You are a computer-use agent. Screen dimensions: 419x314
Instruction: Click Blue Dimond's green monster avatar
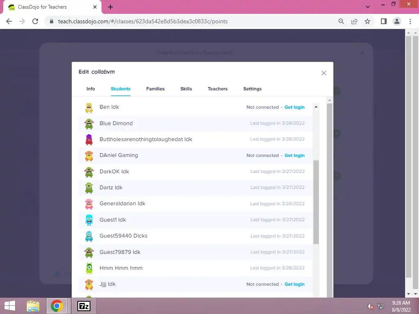(89, 123)
